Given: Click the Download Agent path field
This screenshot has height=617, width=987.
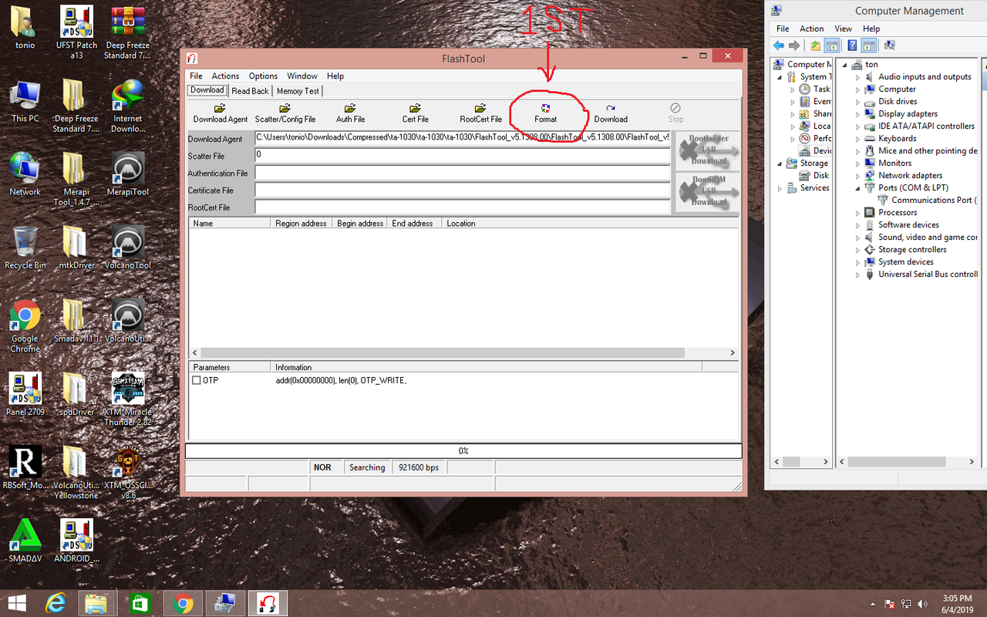Looking at the screenshot, I should click(463, 139).
